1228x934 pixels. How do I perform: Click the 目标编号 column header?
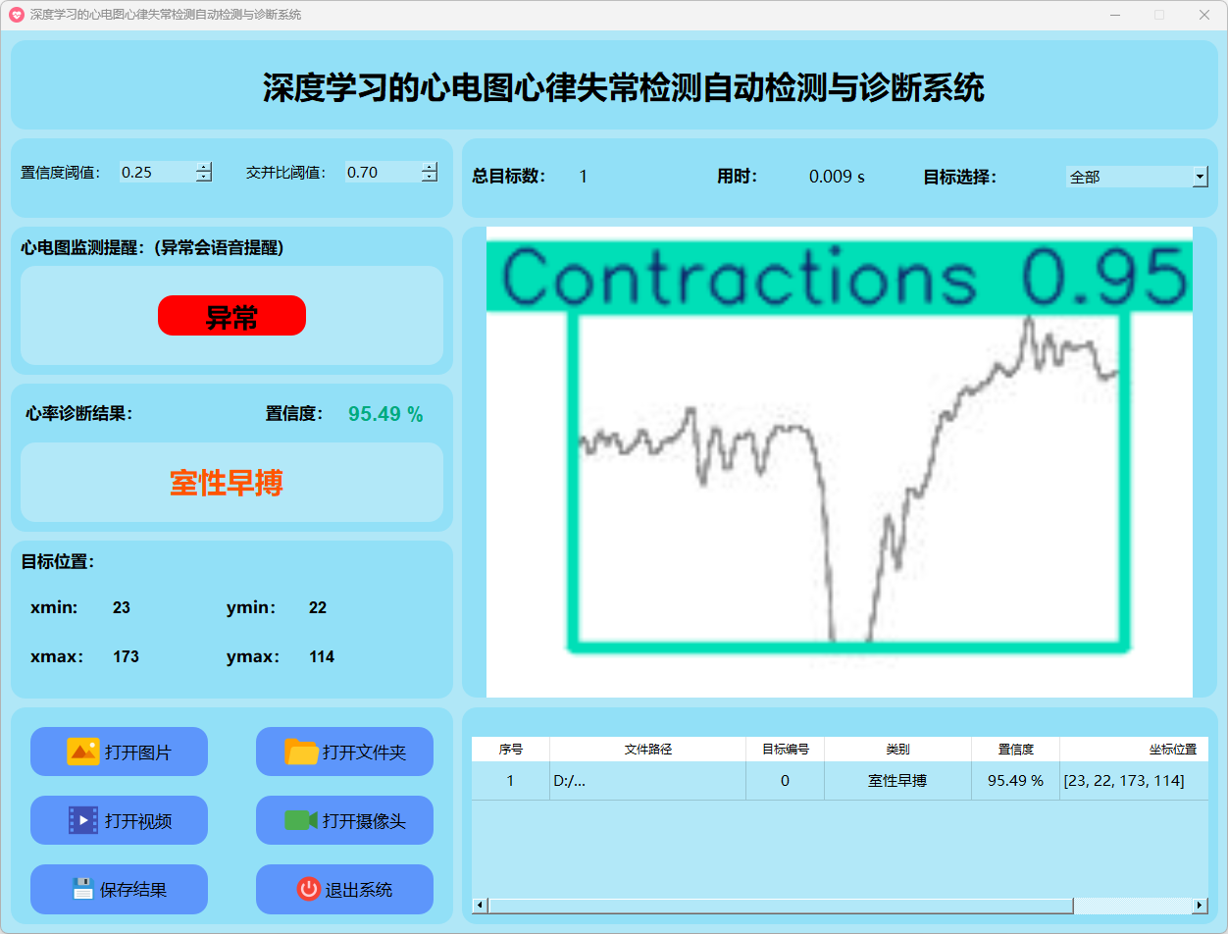coord(785,749)
